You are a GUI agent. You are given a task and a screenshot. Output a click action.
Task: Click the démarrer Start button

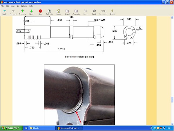pos(11,128)
